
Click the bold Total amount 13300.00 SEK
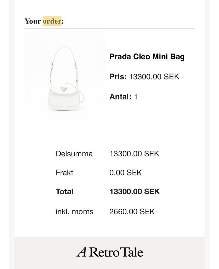click(x=135, y=192)
